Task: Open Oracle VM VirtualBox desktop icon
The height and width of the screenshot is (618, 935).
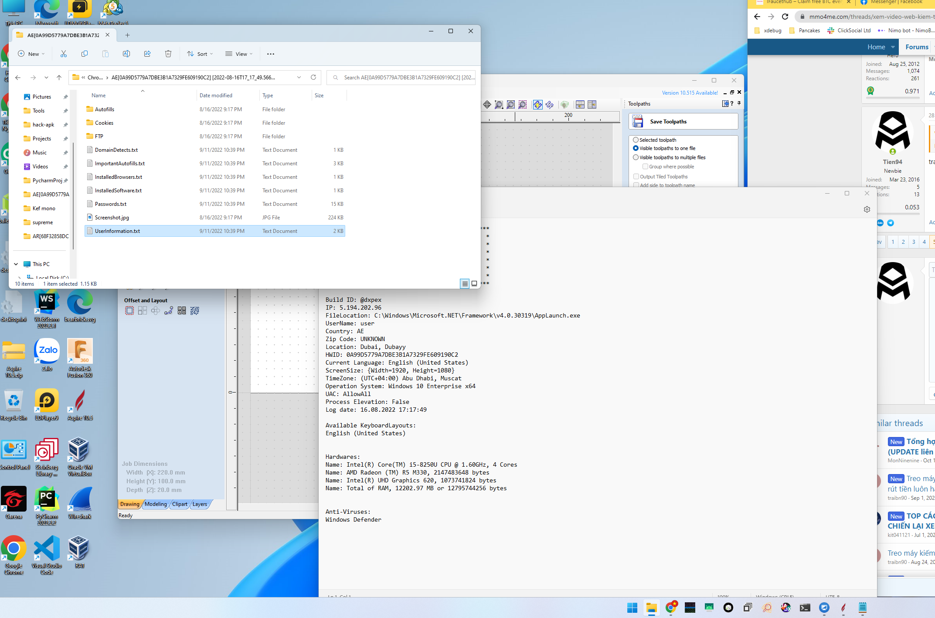Action: tap(80, 456)
